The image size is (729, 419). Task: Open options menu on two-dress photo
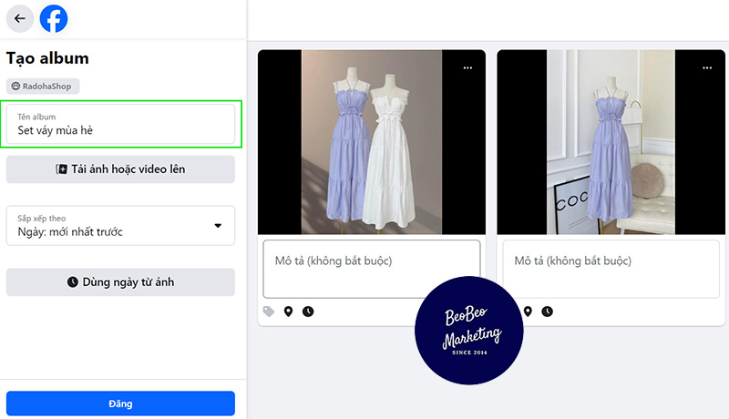pos(467,67)
